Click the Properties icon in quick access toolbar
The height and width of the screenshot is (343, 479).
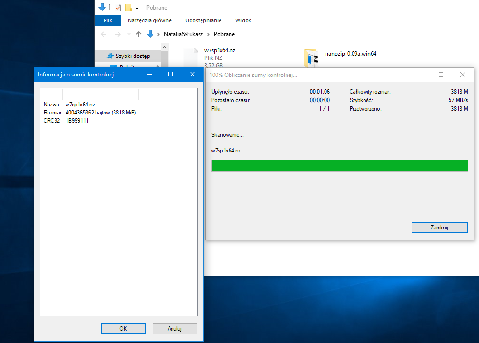pyautogui.click(x=117, y=7)
